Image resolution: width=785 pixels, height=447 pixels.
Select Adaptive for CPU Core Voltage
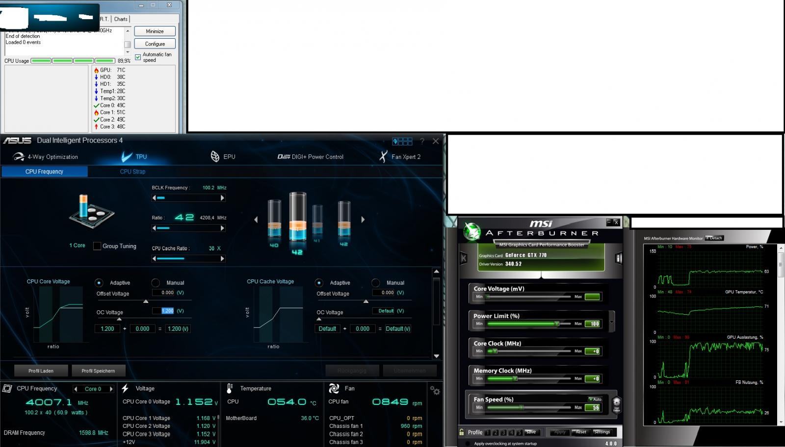click(x=99, y=283)
